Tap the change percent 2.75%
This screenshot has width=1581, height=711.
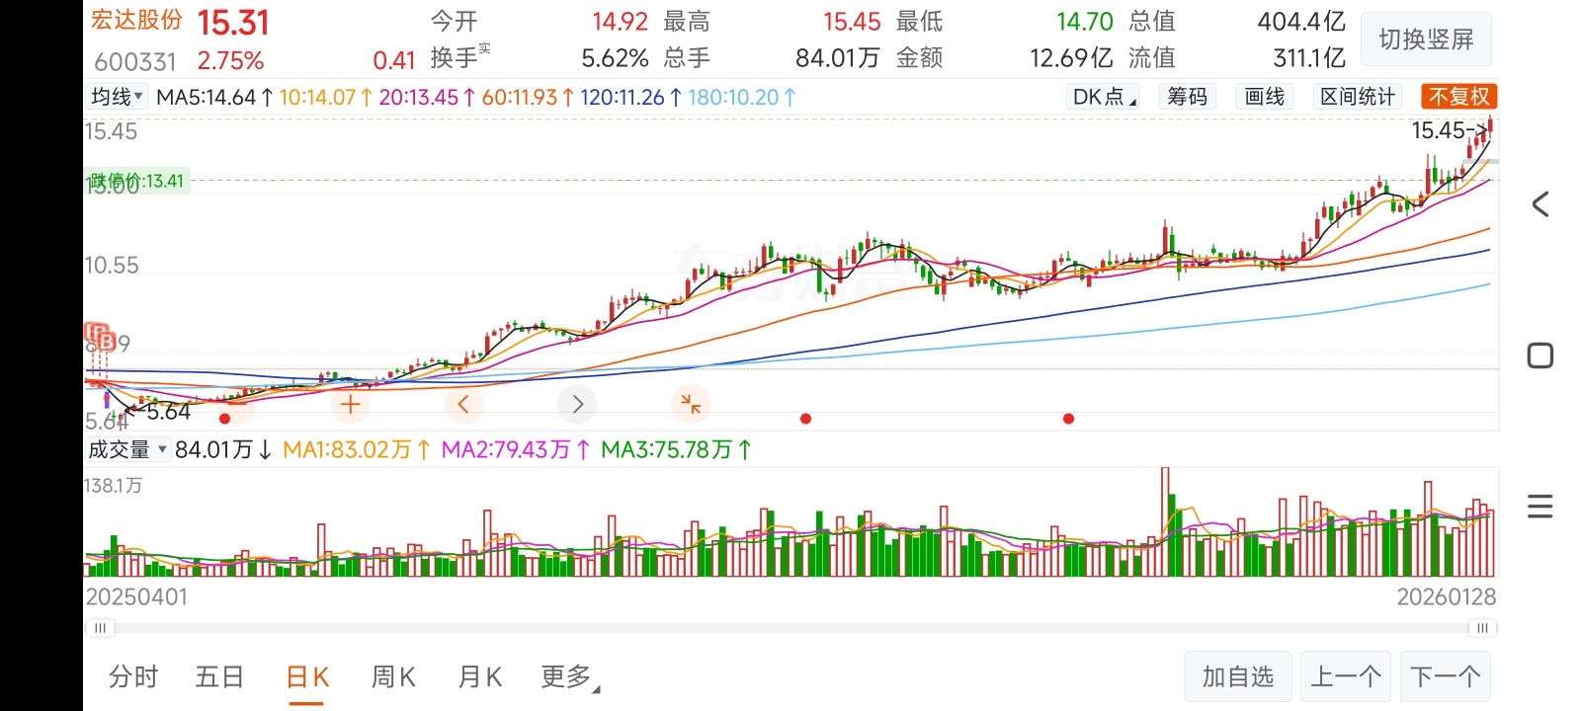click(230, 61)
